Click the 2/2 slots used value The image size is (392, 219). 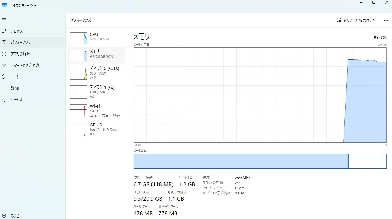pyautogui.click(x=238, y=183)
